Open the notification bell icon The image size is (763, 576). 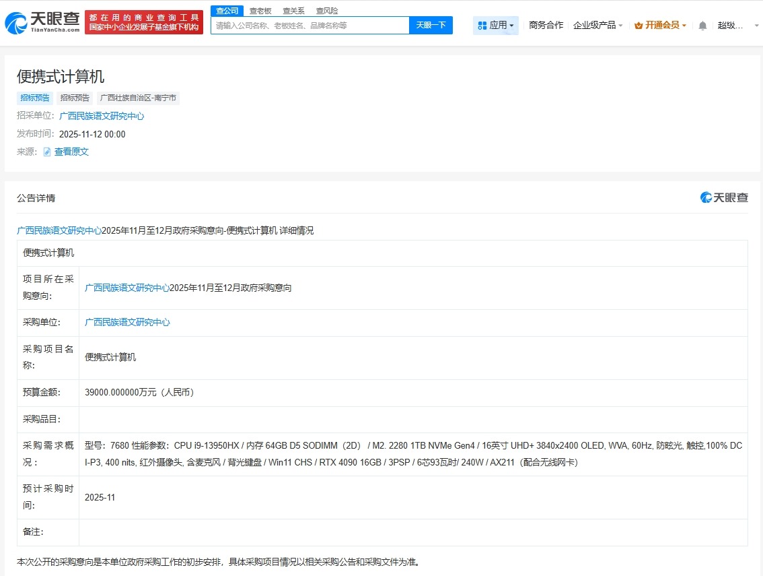click(702, 24)
